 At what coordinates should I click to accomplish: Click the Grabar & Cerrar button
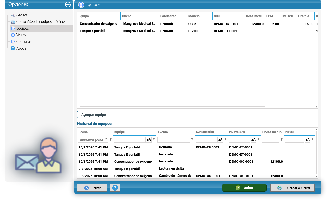[293, 188]
